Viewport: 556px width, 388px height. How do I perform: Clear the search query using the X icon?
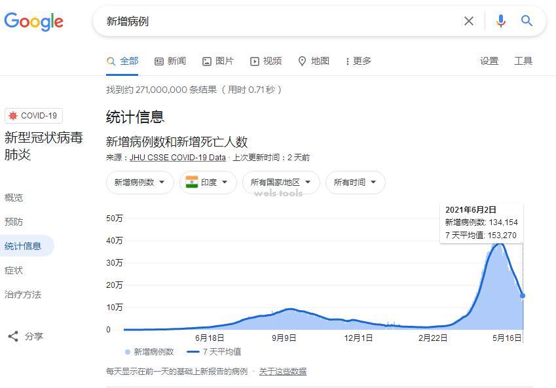tap(469, 21)
